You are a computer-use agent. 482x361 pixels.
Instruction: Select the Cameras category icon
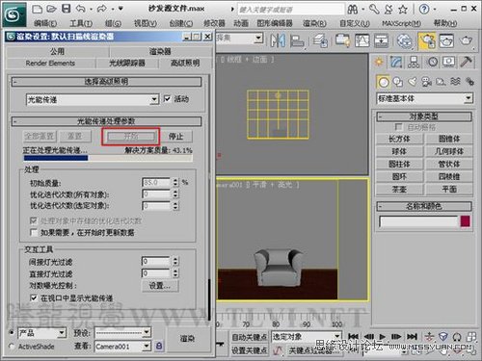tap(426, 82)
